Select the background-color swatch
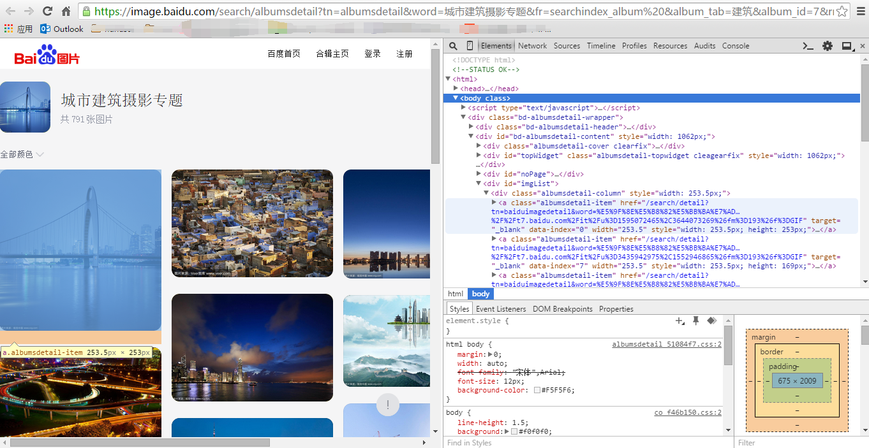 pos(535,389)
